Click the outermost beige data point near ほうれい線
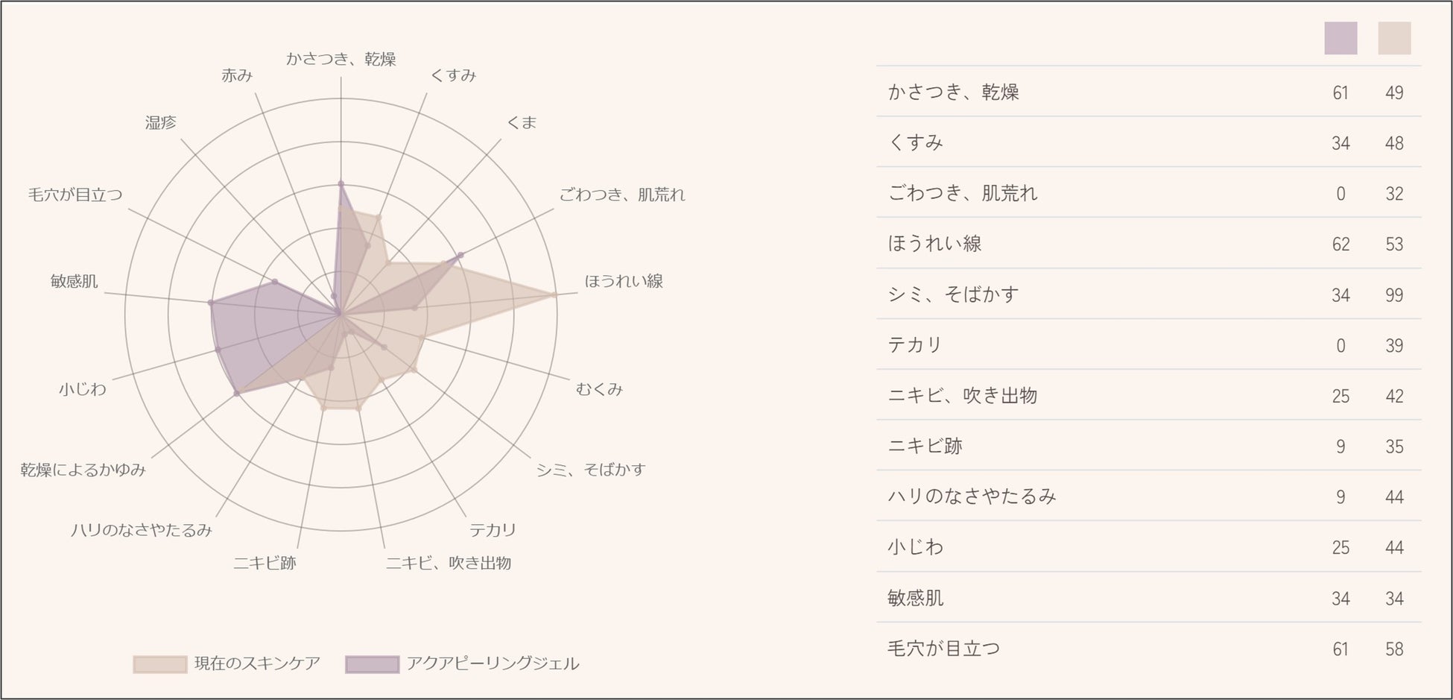Viewport: 1453px width, 700px height. tap(554, 295)
